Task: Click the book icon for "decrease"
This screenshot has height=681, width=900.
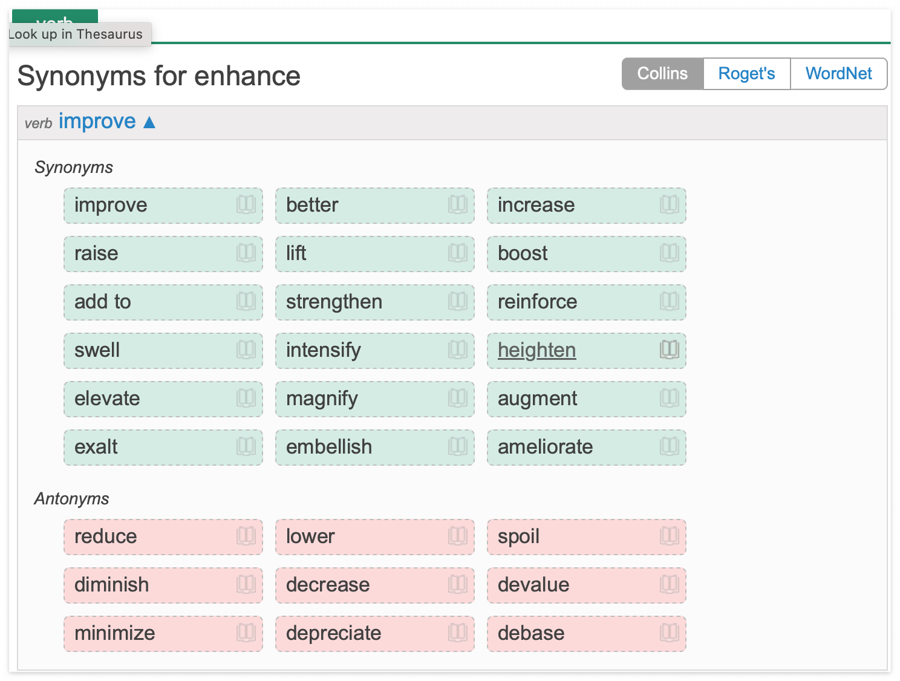Action: 457,584
